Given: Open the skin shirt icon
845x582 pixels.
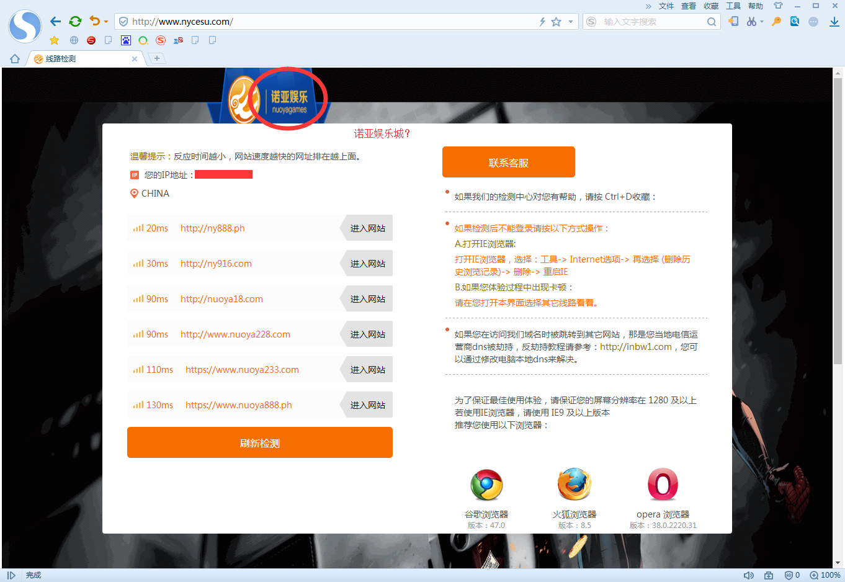Looking at the screenshot, I should pyautogui.click(x=778, y=6).
